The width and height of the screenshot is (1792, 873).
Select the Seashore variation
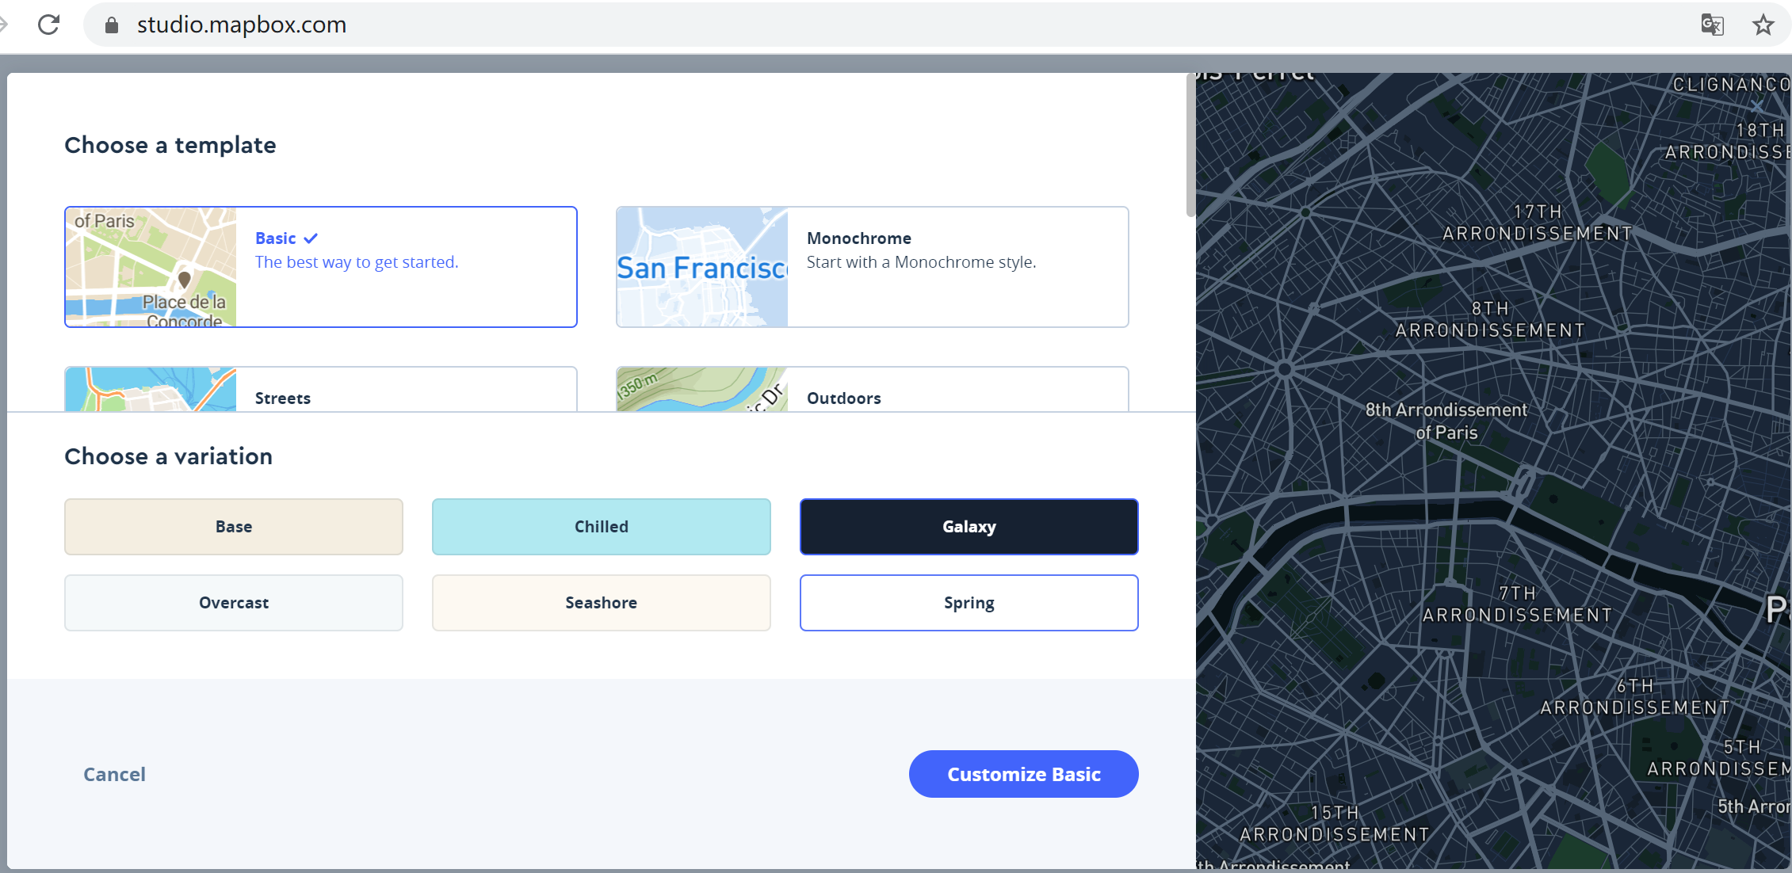pyautogui.click(x=601, y=603)
